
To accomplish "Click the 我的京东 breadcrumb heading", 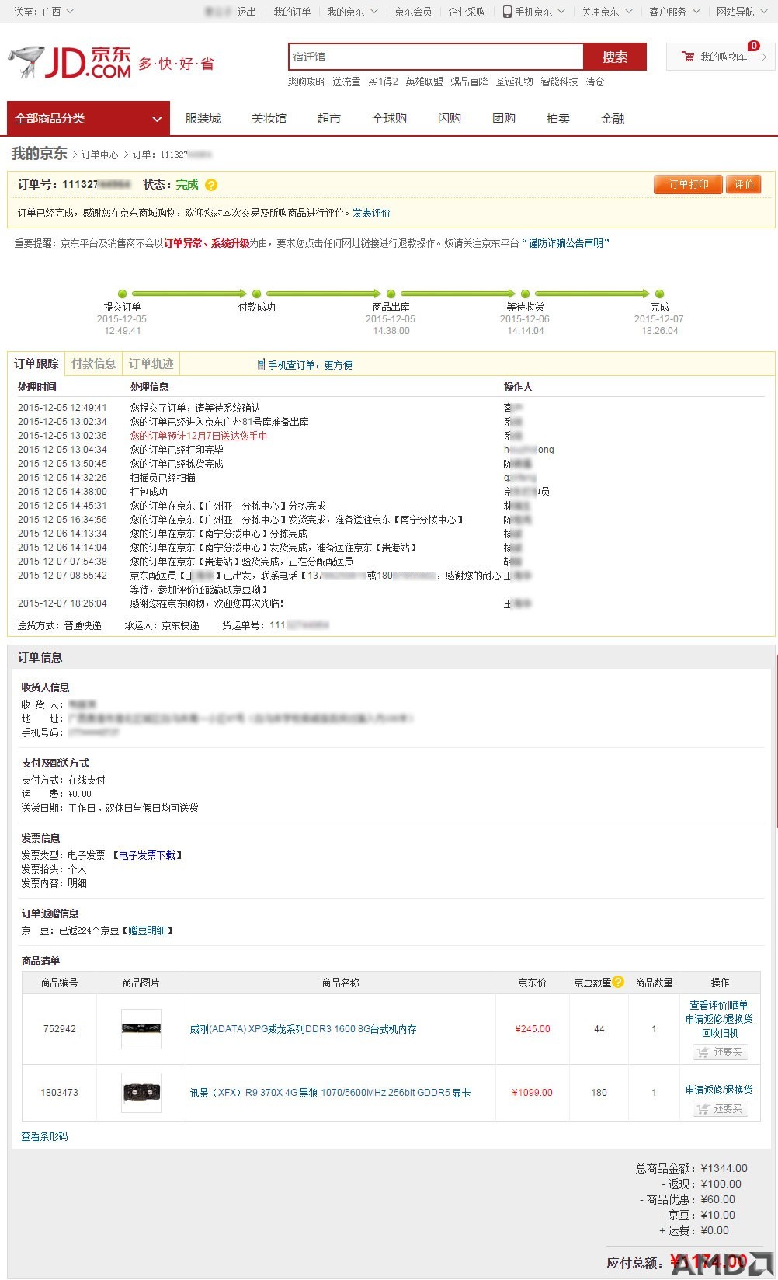I will pyautogui.click(x=40, y=154).
